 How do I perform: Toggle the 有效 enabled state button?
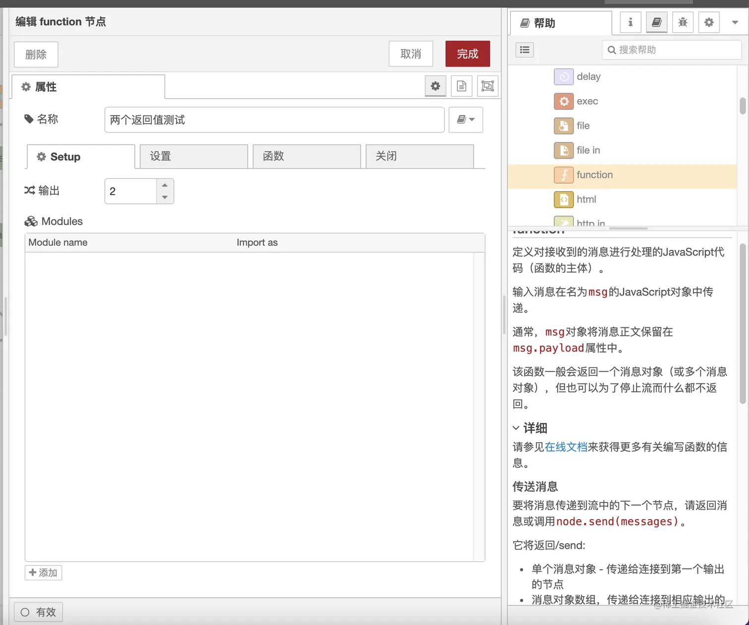[38, 612]
